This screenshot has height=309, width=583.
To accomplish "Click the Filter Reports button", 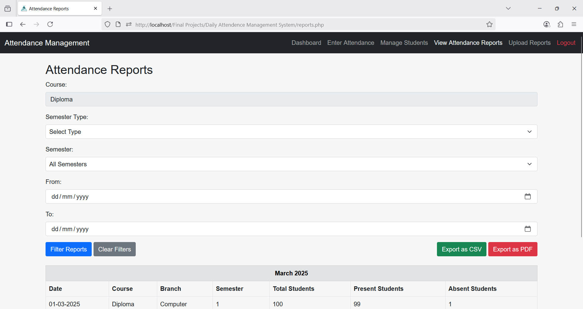I will point(68,249).
